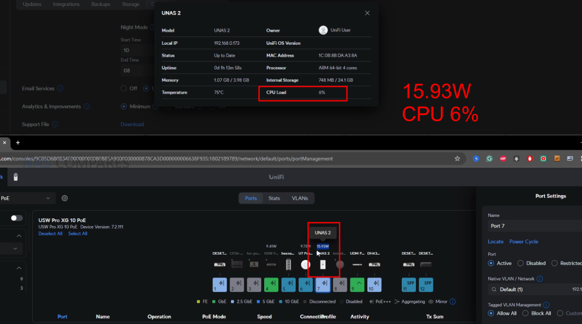Open the ABP adblock extension
Viewport: 582px width, 324px height.
(503, 158)
